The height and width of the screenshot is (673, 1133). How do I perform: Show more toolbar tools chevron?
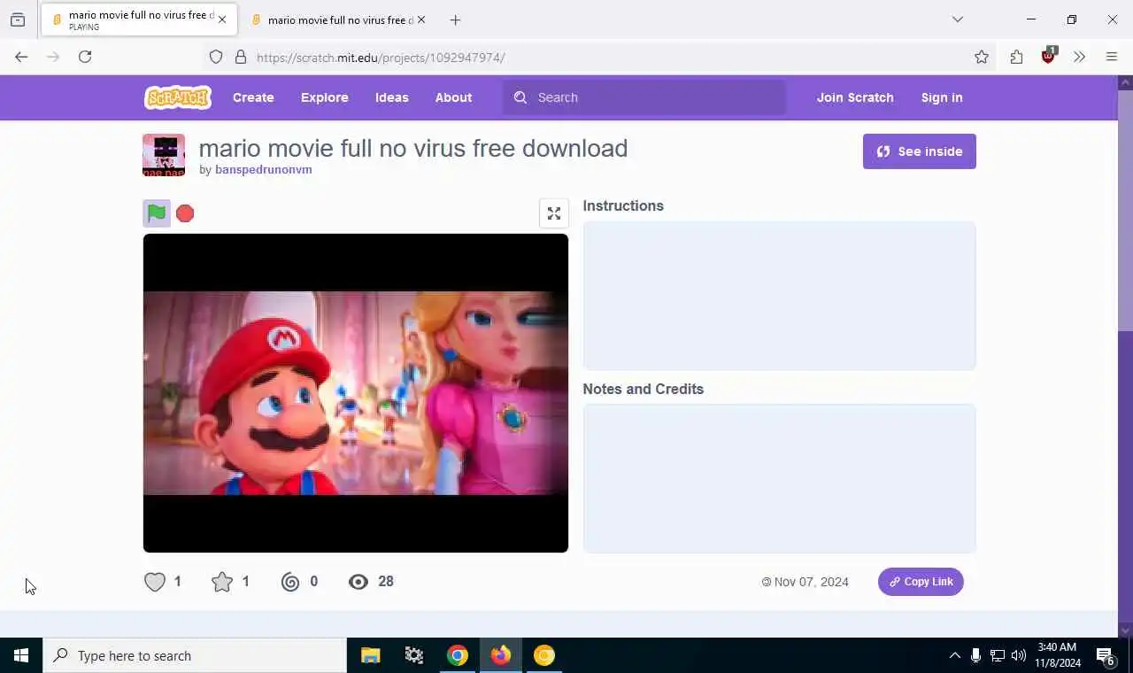[x=1079, y=57]
